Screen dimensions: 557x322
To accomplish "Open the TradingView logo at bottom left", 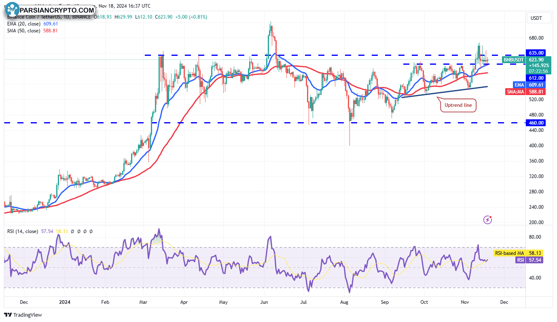I will click(23, 315).
